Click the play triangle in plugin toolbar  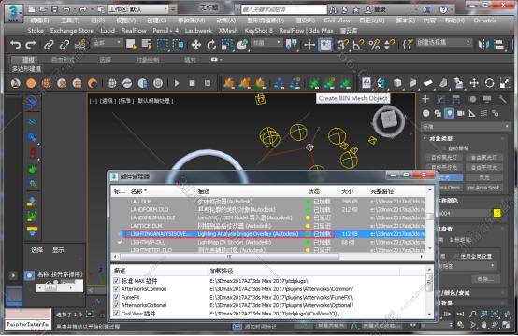coord(177,83)
